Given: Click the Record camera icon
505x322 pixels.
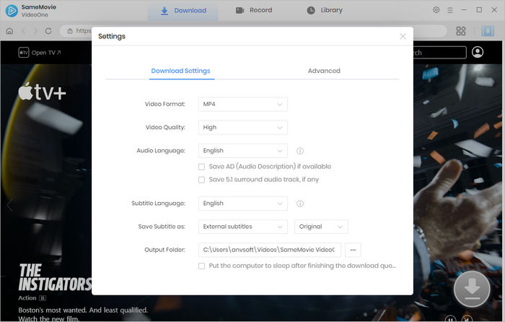Looking at the screenshot, I should click(x=240, y=10).
